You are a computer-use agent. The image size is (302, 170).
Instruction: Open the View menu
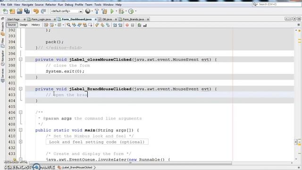click(x=17, y=4)
